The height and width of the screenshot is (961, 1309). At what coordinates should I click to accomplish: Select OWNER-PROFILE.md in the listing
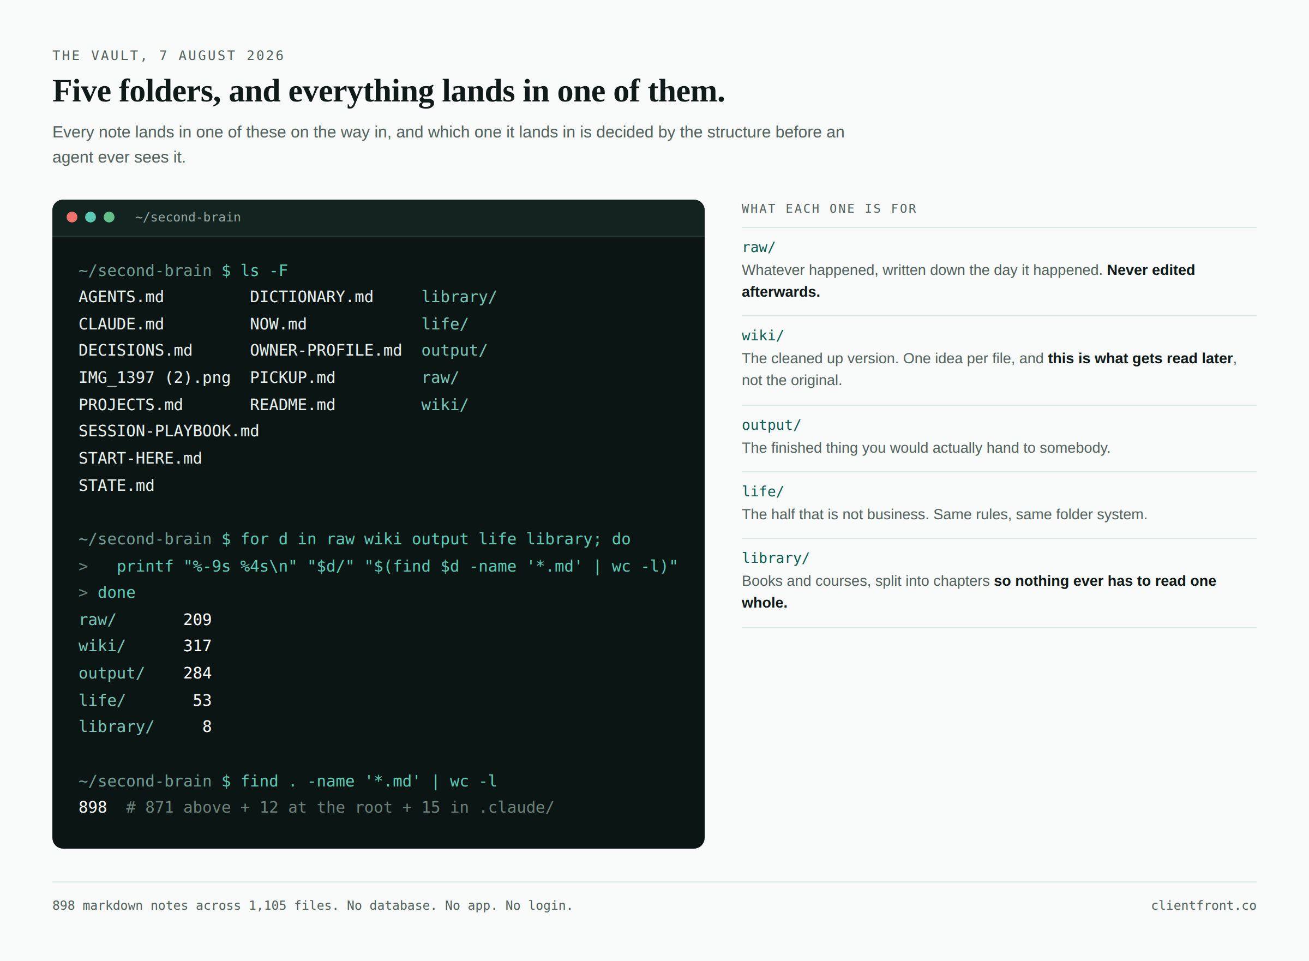[326, 350]
